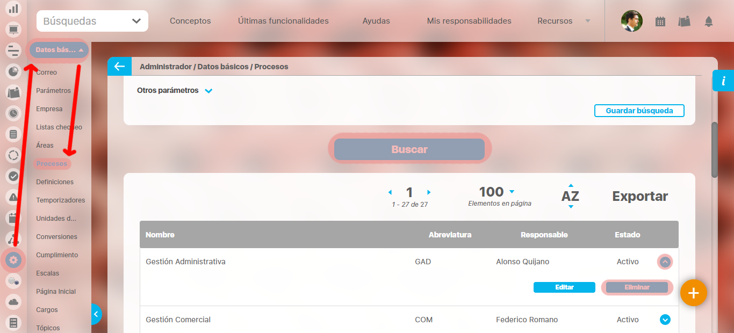Select Mis responsabilidades in top menu
The image size is (734, 333).
(469, 21)
